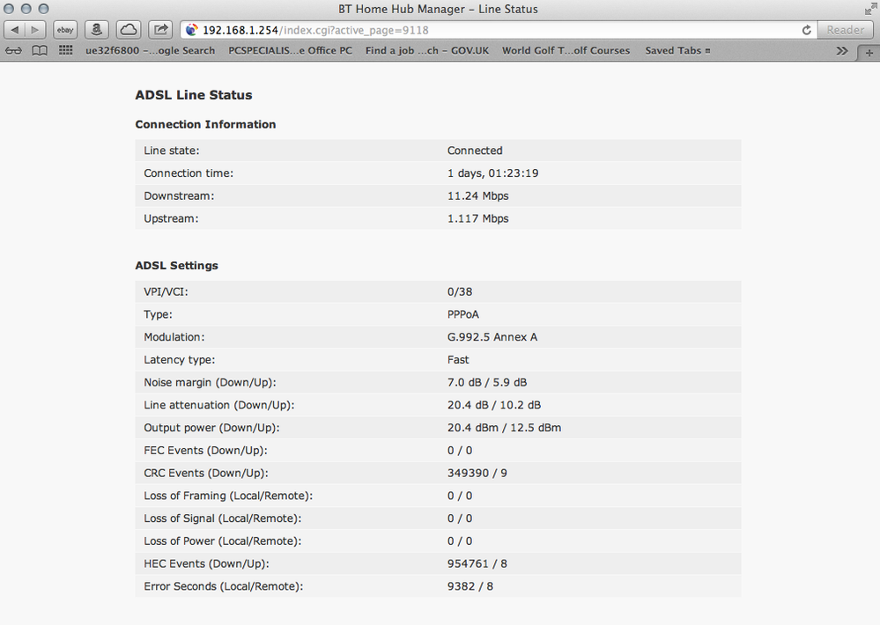This screenshot has width=880, height=625.
Task: Click the Line state label
Action: pos(172,151)
